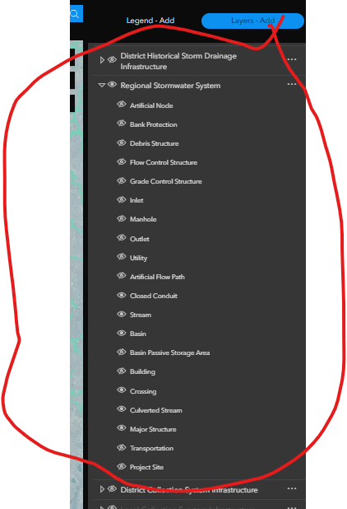The height and width of the screenshot is (509, 347).
Task: Open District Collection System Infrastructure options menu
Action: click(x=292, y=488)
